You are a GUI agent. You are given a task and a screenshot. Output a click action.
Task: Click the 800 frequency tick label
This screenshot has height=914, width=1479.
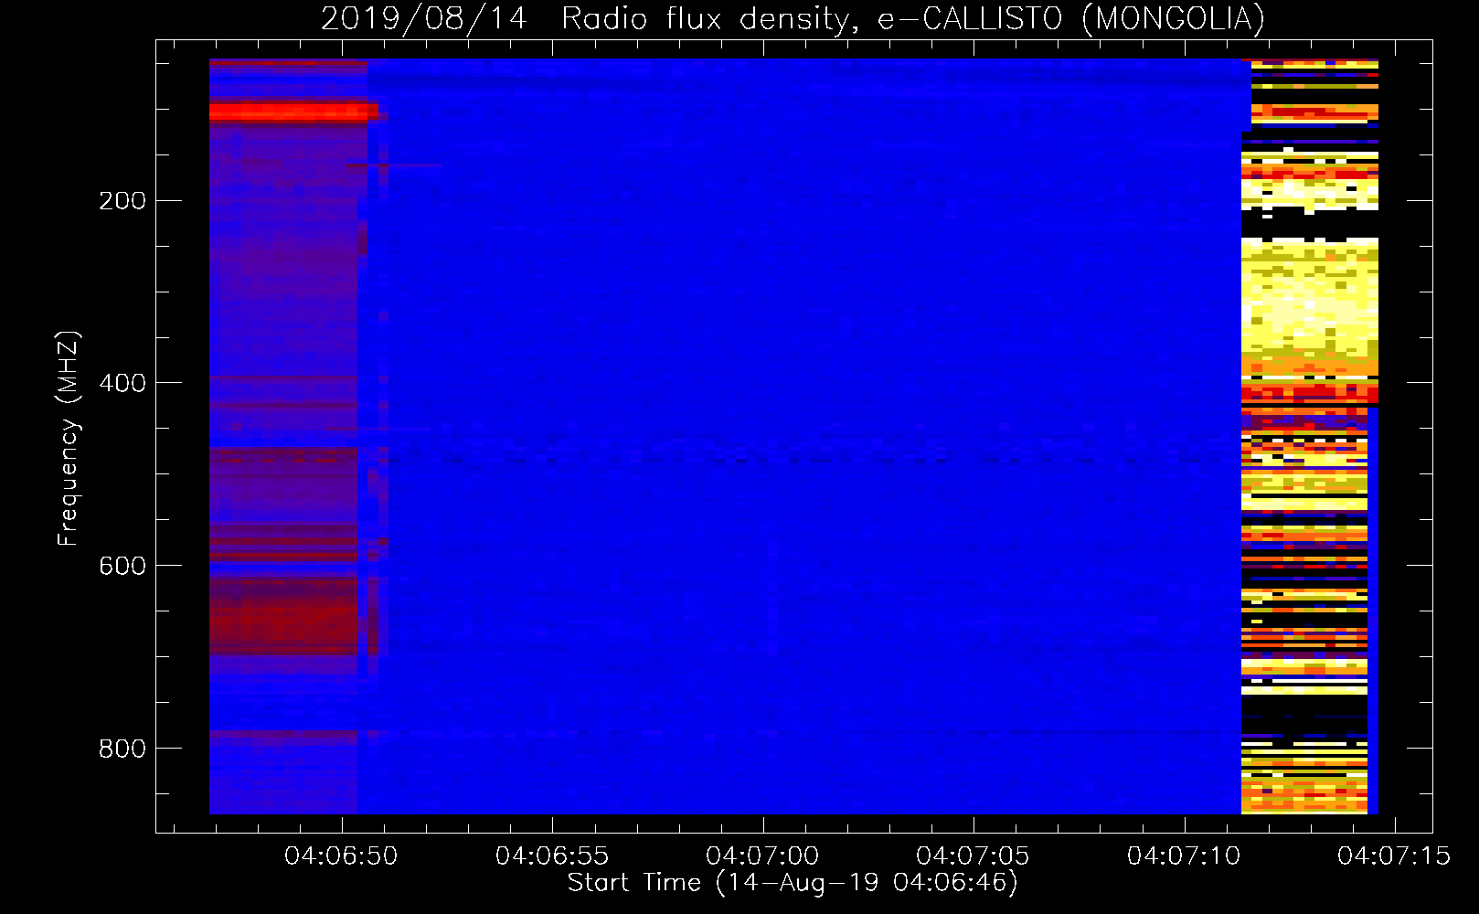(x=122, y=749)
